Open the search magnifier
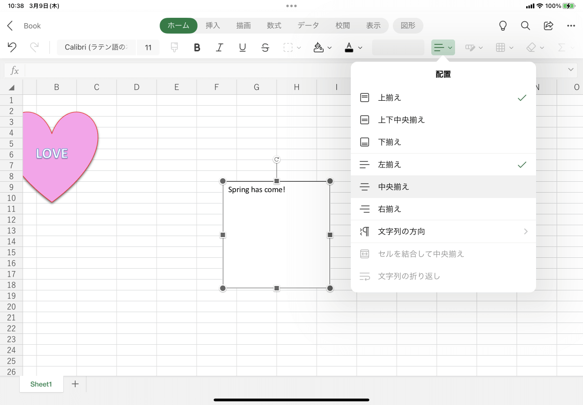 525,26
